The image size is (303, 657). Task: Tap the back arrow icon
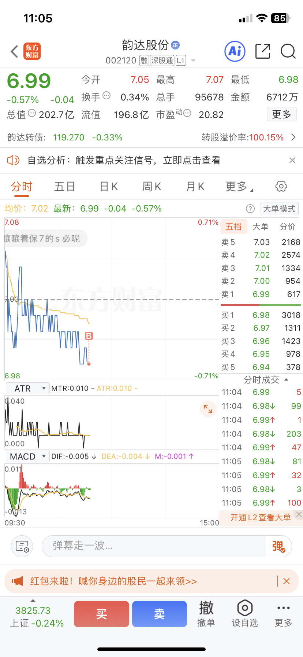point(15,52)
